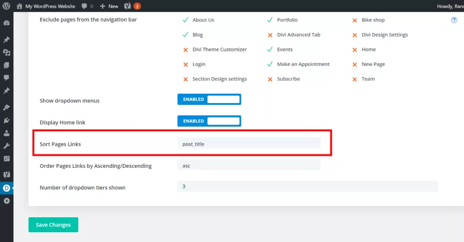Click the help question mark icon

pyautogui.click(x=454, y=20)
